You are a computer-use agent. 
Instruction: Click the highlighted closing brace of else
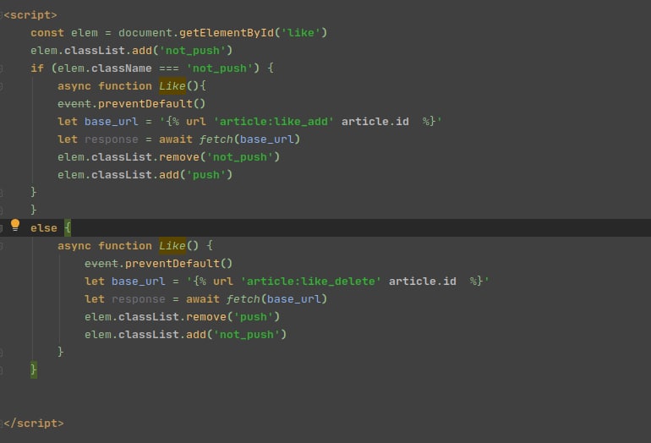click(x=34, y=369)
